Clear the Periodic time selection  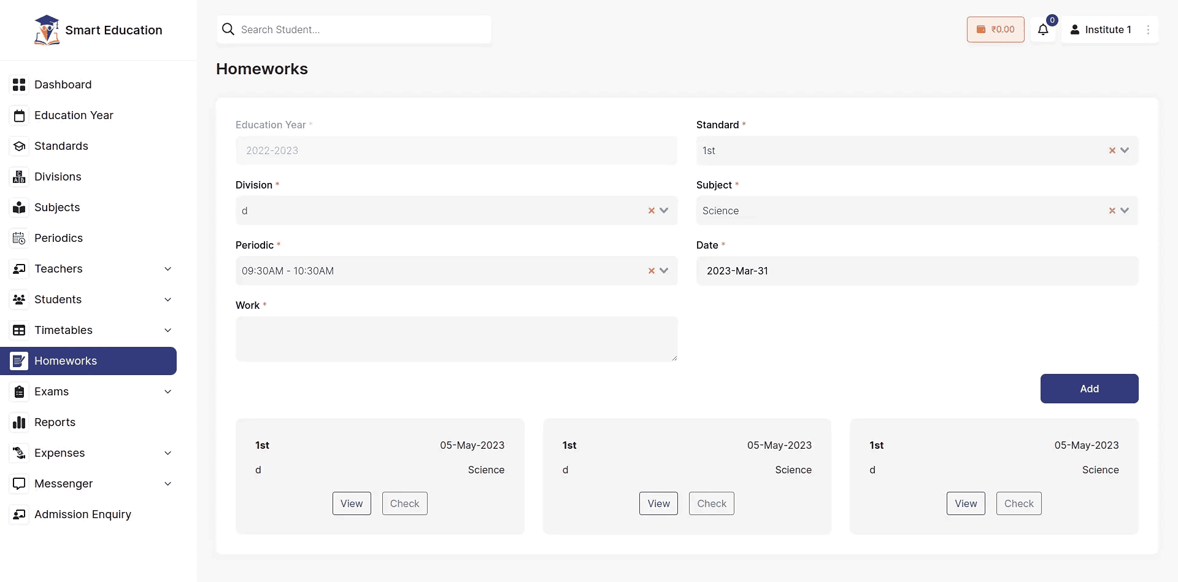tap(652, 271)
